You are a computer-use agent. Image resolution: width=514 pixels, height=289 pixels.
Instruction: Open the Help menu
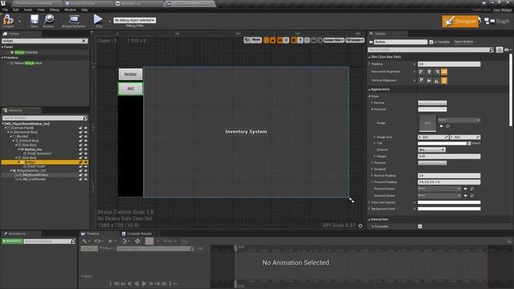point(84,10)
